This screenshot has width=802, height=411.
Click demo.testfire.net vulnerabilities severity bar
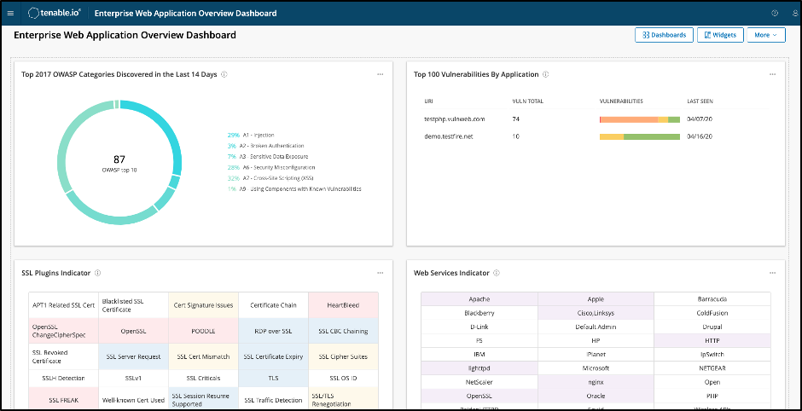pos(639,137)
